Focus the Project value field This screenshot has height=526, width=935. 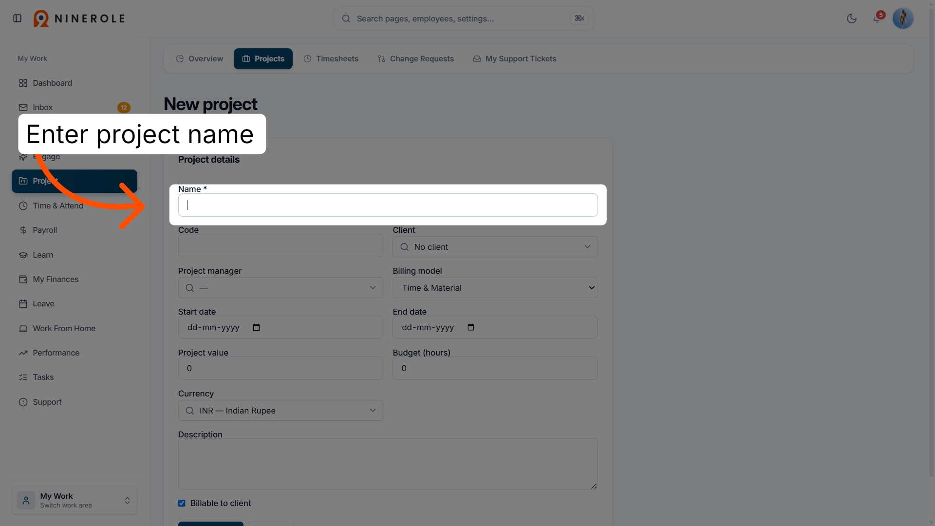(x=280, y=369)
